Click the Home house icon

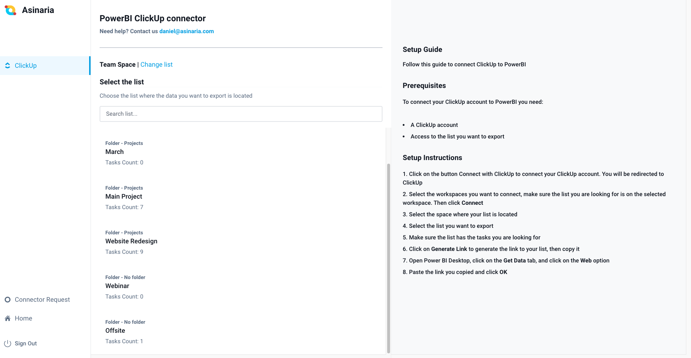(8, 318)
